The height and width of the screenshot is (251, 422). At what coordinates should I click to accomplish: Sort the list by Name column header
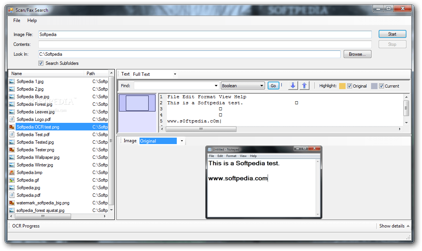pyautogui.click(x=46, y=74)
